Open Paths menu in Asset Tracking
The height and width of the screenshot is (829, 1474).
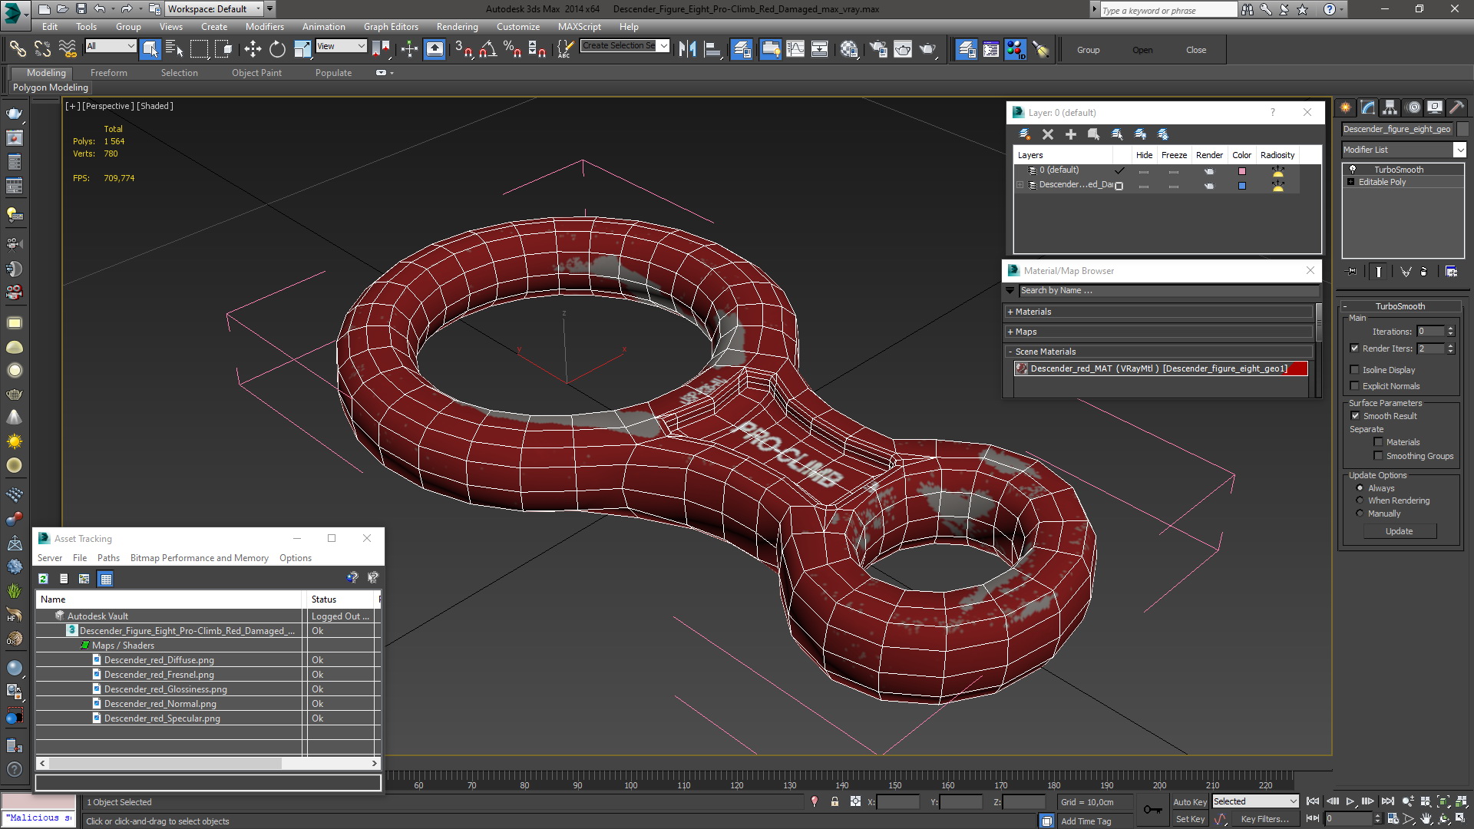108,558
